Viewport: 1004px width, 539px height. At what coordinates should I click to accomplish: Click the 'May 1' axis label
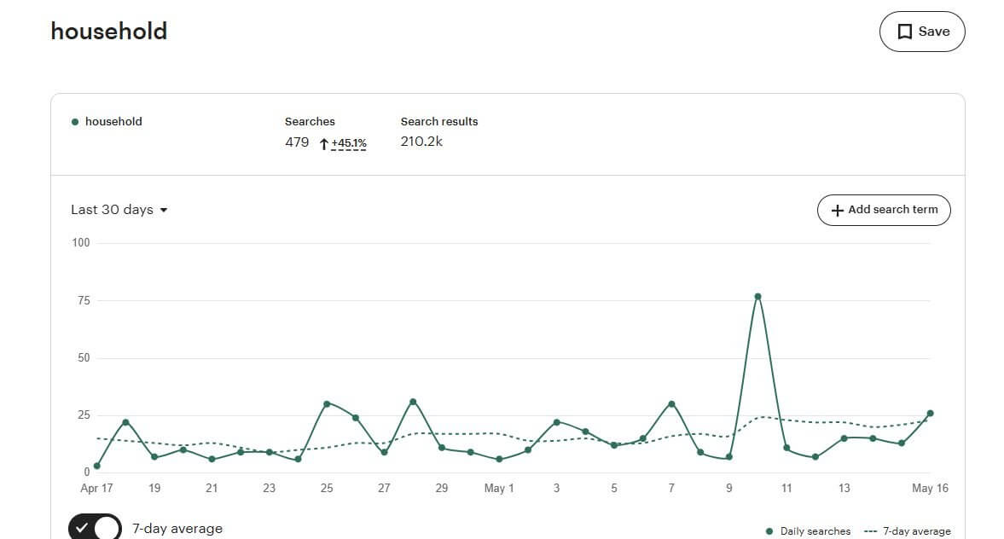499,489
